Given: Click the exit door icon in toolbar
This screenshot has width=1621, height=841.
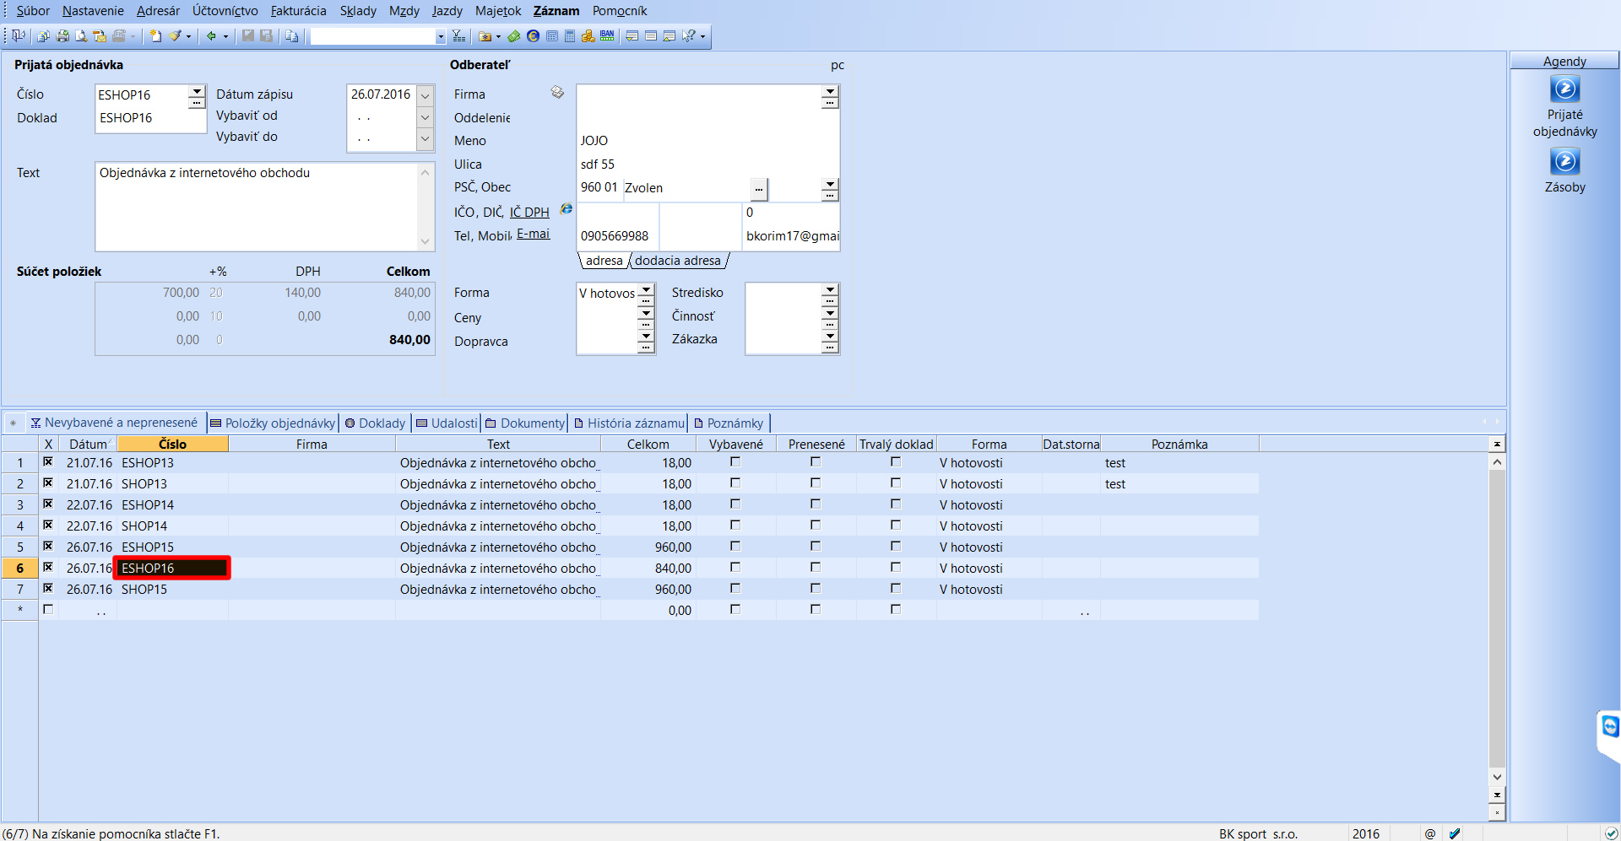Looking at the screenshot, I should (x=18, y=35).
